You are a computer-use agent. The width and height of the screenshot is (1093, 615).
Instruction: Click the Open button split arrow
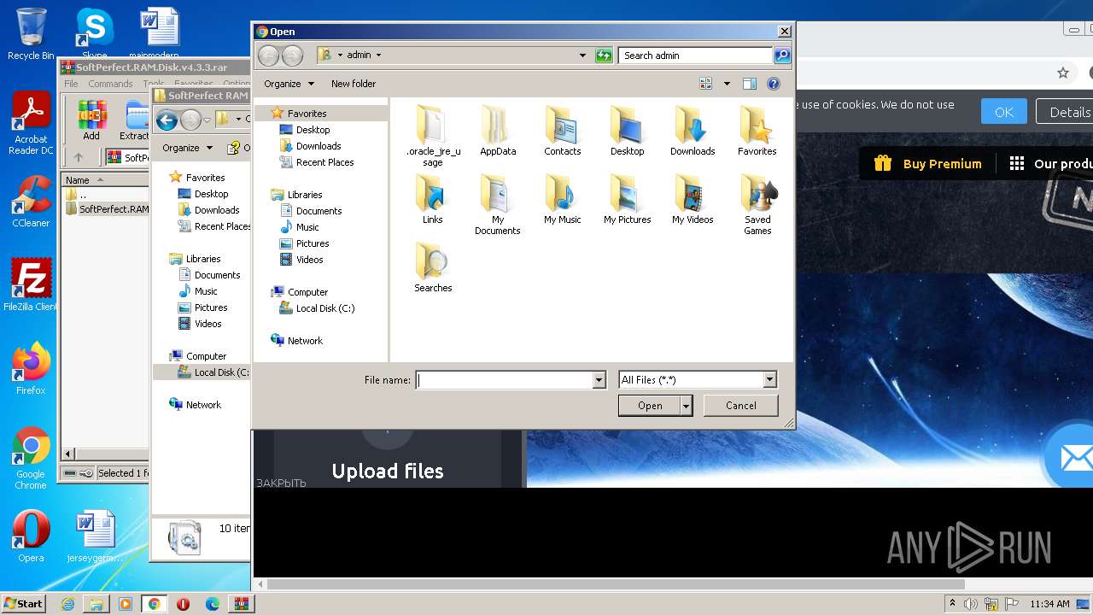pos(686,406)
